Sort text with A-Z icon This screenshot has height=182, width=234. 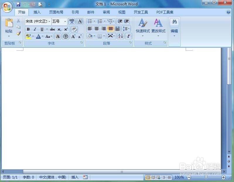click(x=120, y=36)
